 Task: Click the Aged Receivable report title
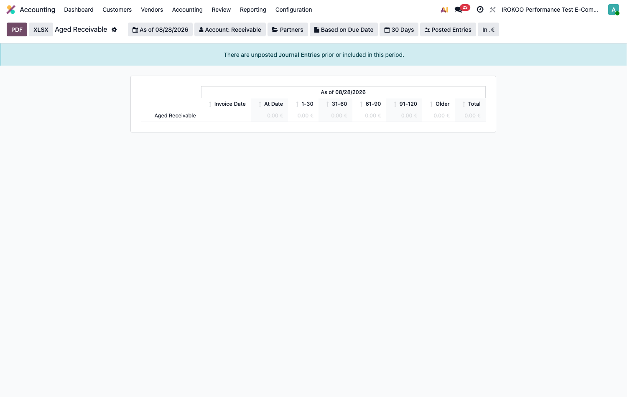pyautogui.click(x=81, y=29)
